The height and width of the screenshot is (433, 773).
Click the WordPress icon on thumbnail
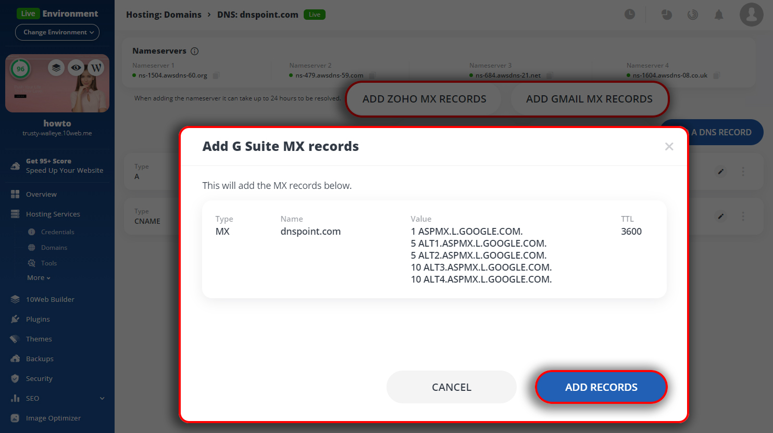(x=96, y=68)
